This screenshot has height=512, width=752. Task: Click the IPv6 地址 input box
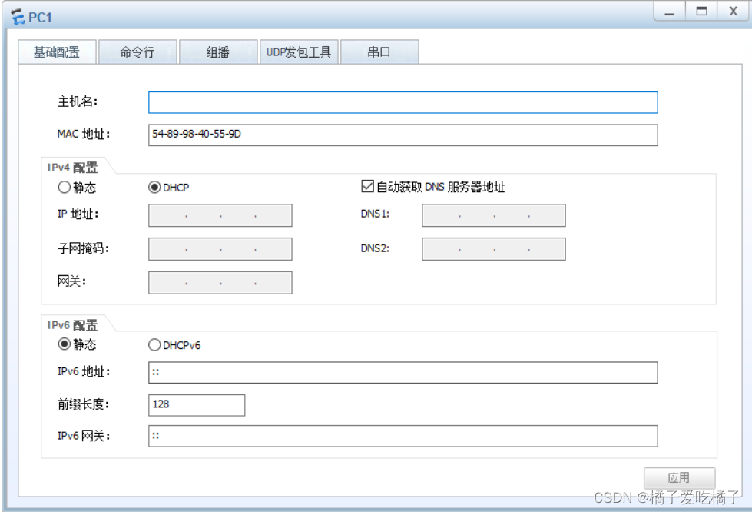(403, 372)
